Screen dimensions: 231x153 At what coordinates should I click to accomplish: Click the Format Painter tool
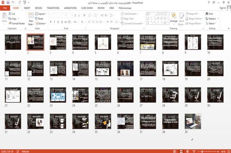coord(17,23)
